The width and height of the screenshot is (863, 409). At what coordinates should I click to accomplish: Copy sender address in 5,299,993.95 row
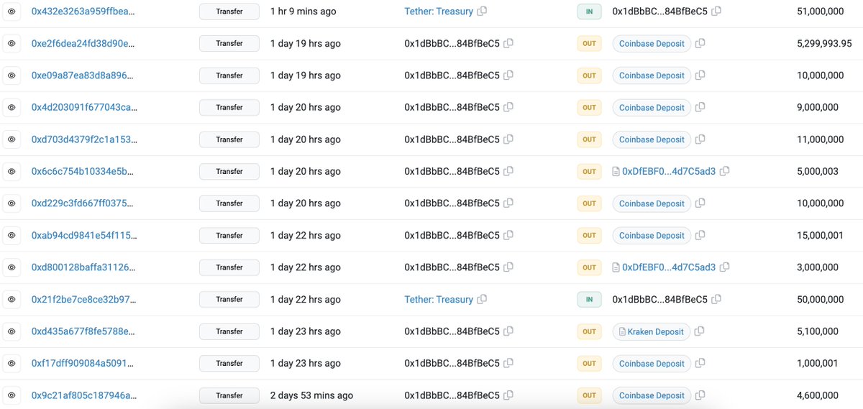[x=508, y=44]
